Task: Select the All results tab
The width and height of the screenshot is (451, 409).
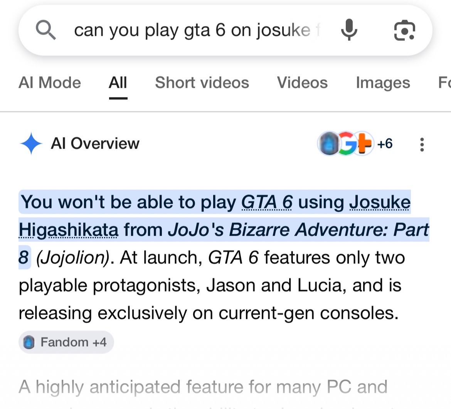Action: (x=118, y=82)
